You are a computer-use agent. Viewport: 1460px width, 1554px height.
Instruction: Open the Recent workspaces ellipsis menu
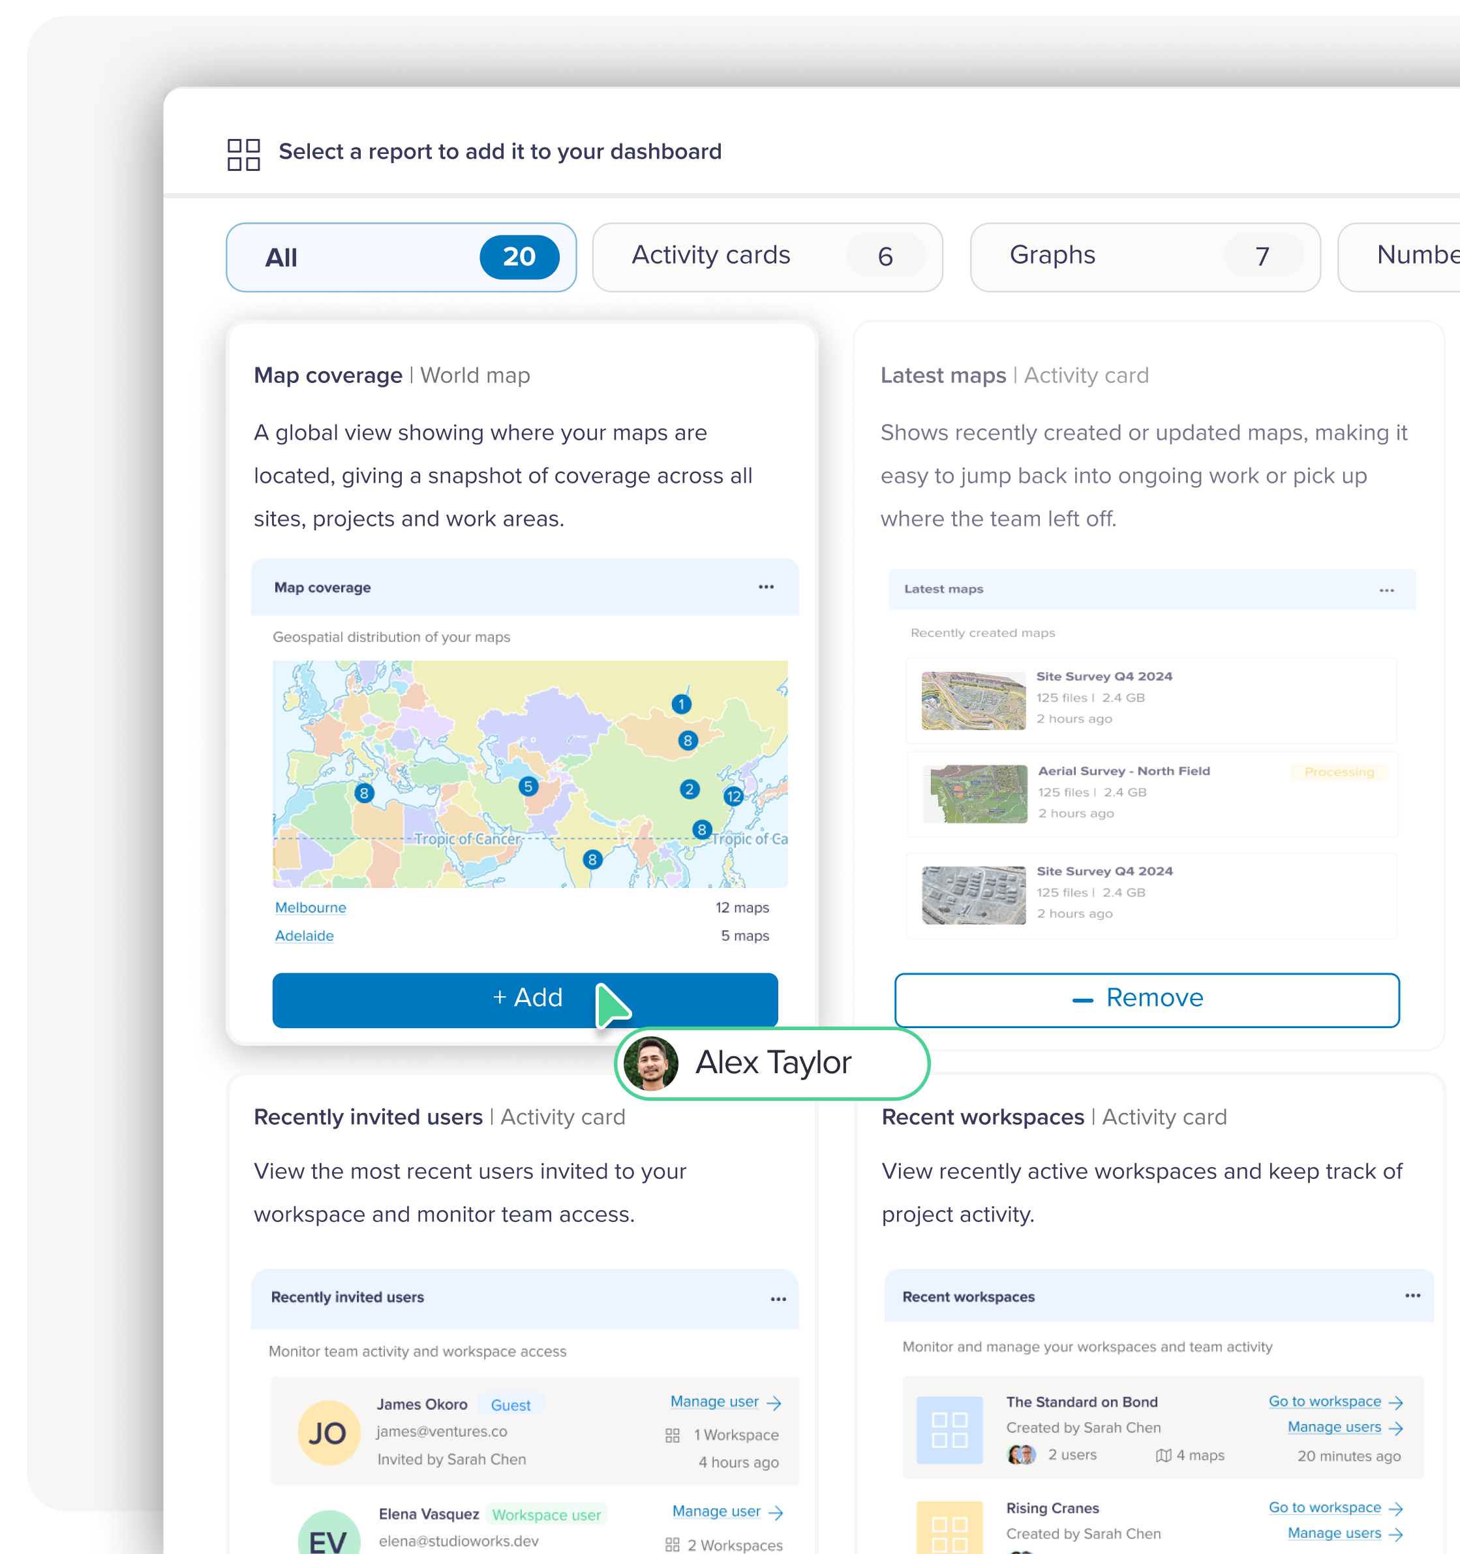(x=1412, y=1295)
